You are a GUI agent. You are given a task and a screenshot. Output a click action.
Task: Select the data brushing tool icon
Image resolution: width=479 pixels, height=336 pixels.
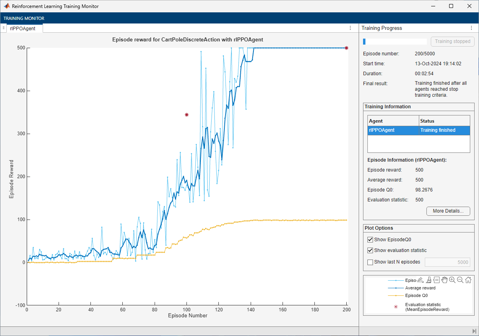click(x=428, y=280)
